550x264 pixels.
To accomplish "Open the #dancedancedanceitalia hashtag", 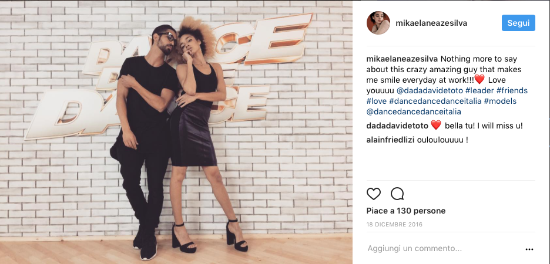I will [435, 101].
